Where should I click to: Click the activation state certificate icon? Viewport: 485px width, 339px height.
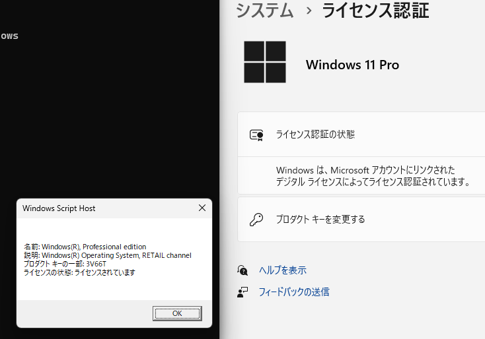(x=256, y=135)
